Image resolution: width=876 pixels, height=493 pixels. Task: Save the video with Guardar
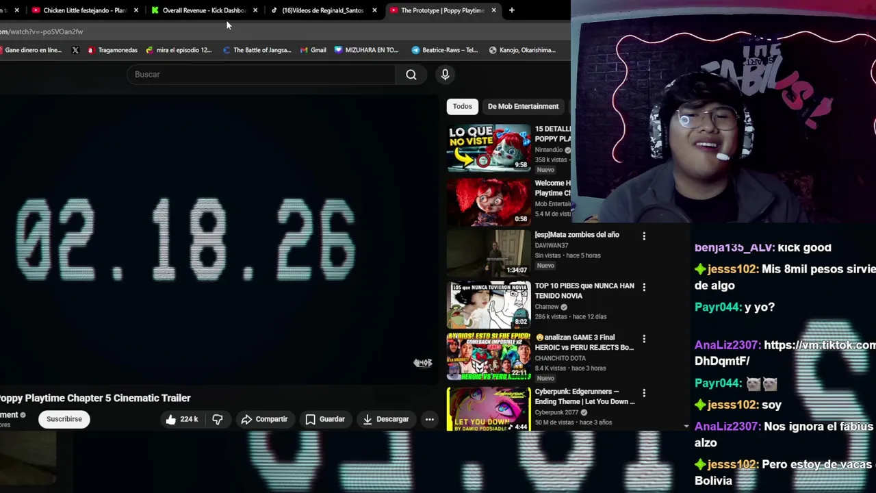325,419
